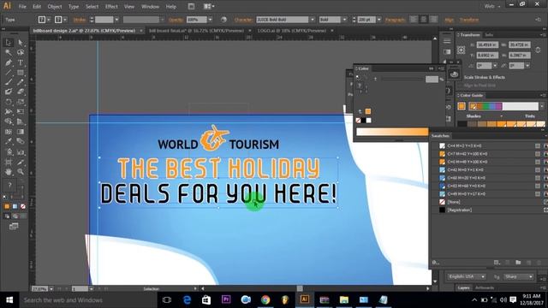548x308 pixels.
Task: Open font size dropdown
Action: pos(378,20)
